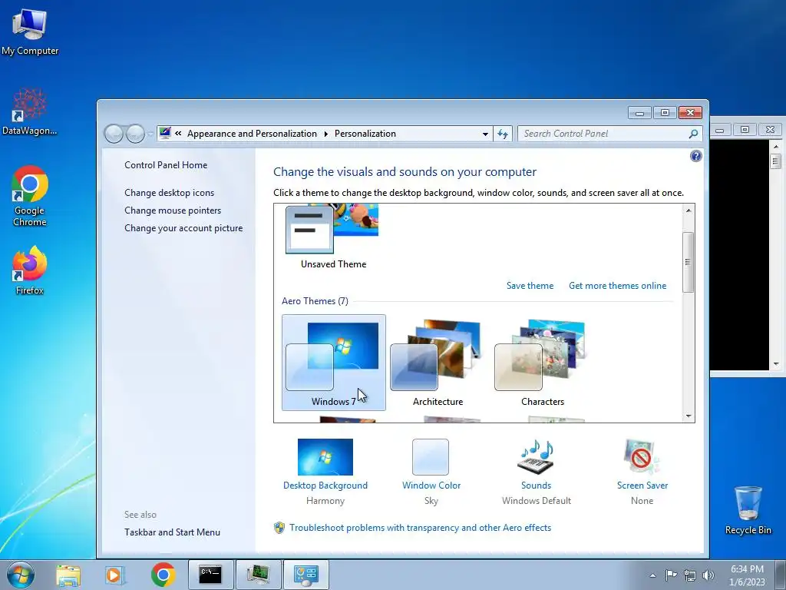Select the Firefox desktop shortcut

[x=30, y=270]
